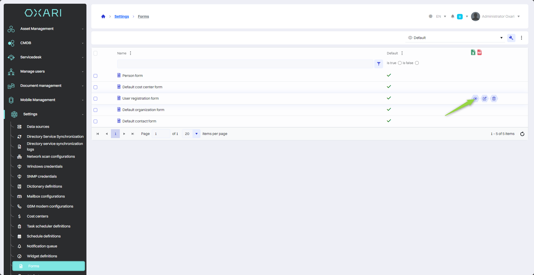Screen dimensions: 534x275
Task: Click the view (eye) icon for User registration form
Action: click(x=475, y=98)
